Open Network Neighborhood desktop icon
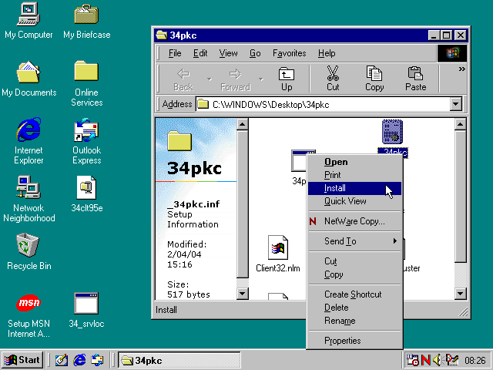The width and height of the screenshot is (493, 370). [29, 188]
